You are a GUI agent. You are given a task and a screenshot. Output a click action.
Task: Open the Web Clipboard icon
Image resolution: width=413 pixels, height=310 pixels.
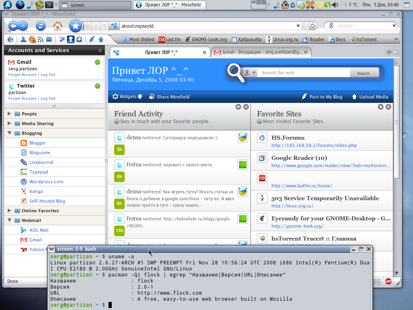(x=79, y=40)
